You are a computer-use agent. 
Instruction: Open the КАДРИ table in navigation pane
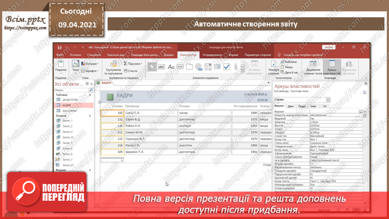(x=67, y=105)
